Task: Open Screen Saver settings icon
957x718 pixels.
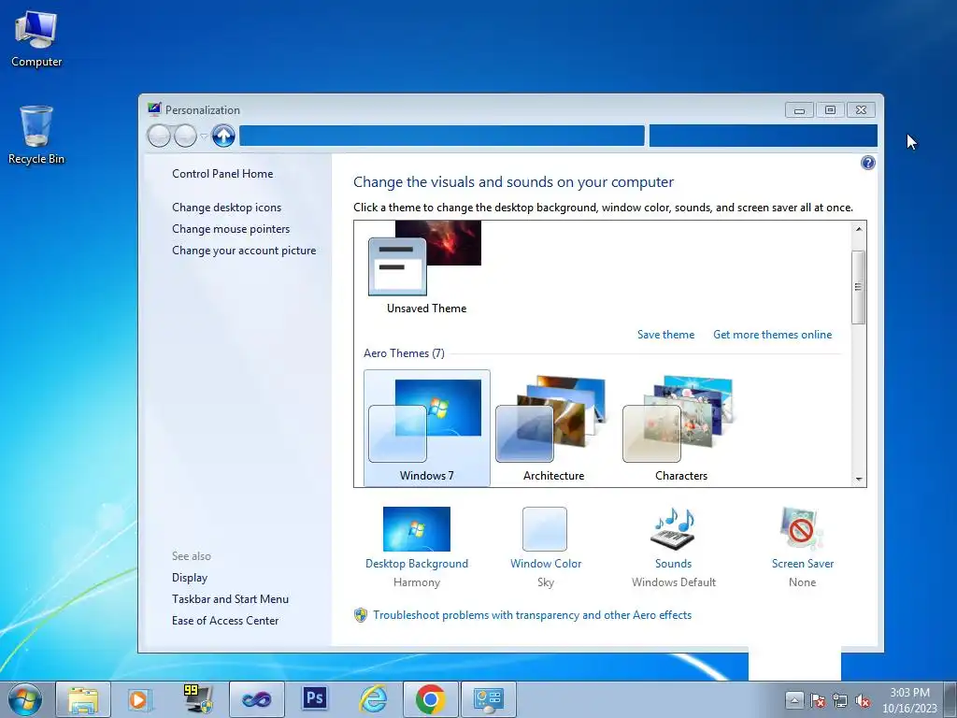Action: (x=801, y=529)
